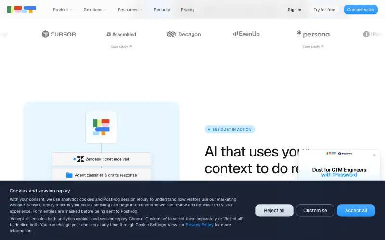This screenshot has height=240, width=385.
Task: Click the Zendesk icon in ticket row
Action: [80, 159]
